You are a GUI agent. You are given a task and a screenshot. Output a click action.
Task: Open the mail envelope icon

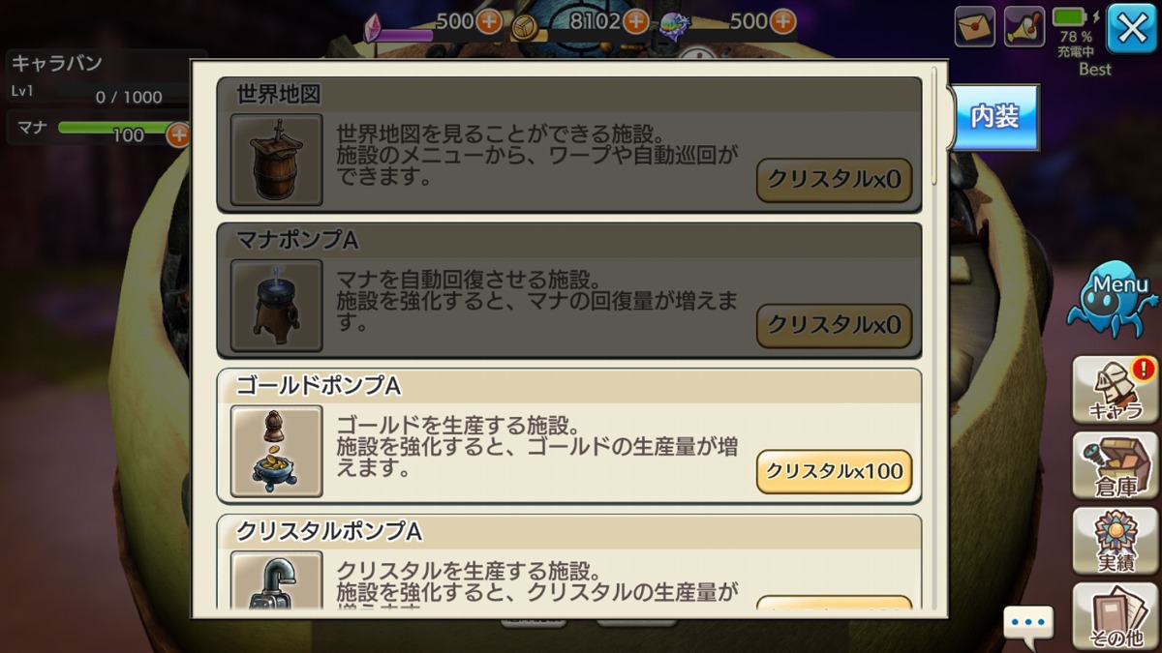975,26
